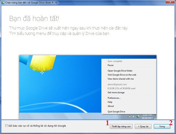This screenshot has height=134, width=176.
Task: Click the 0.31GB of 30.00GB used text
Action: (121, 89)
